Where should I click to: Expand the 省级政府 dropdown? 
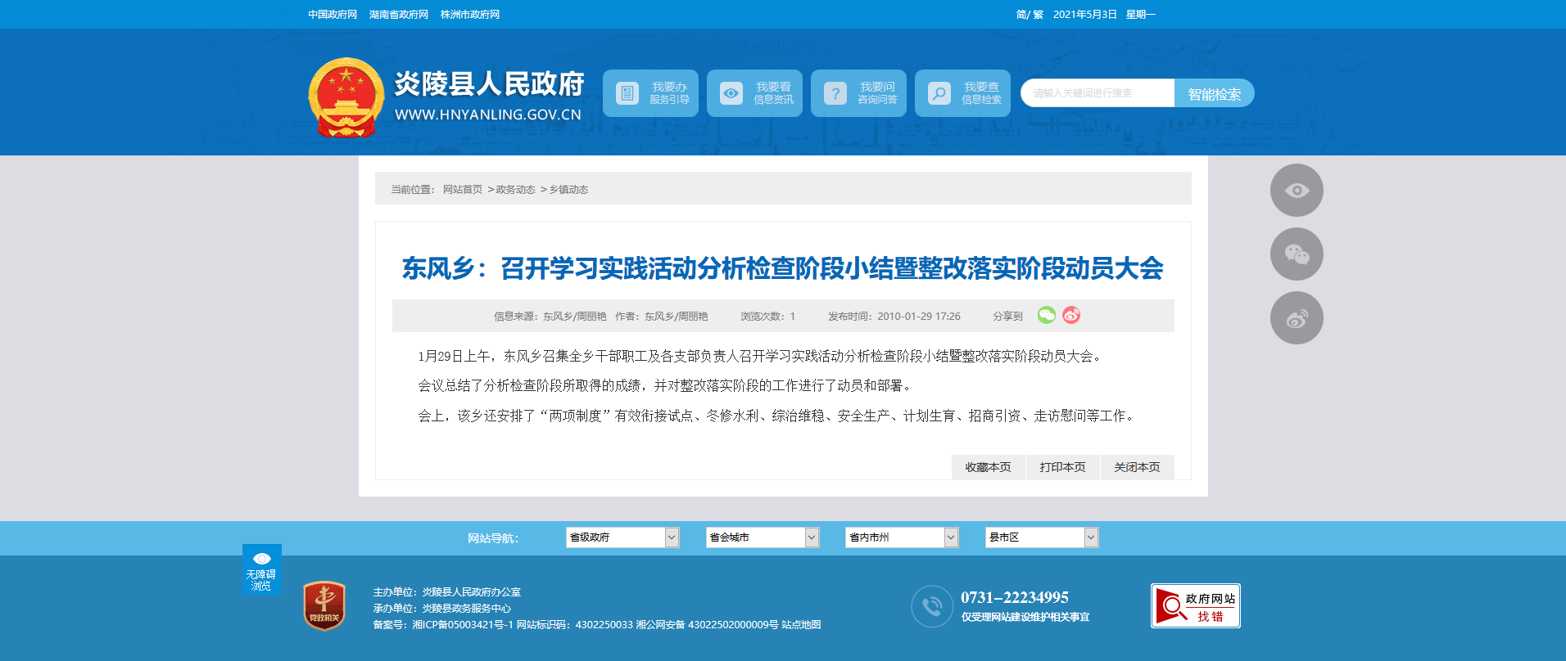(x=622, y=537)
